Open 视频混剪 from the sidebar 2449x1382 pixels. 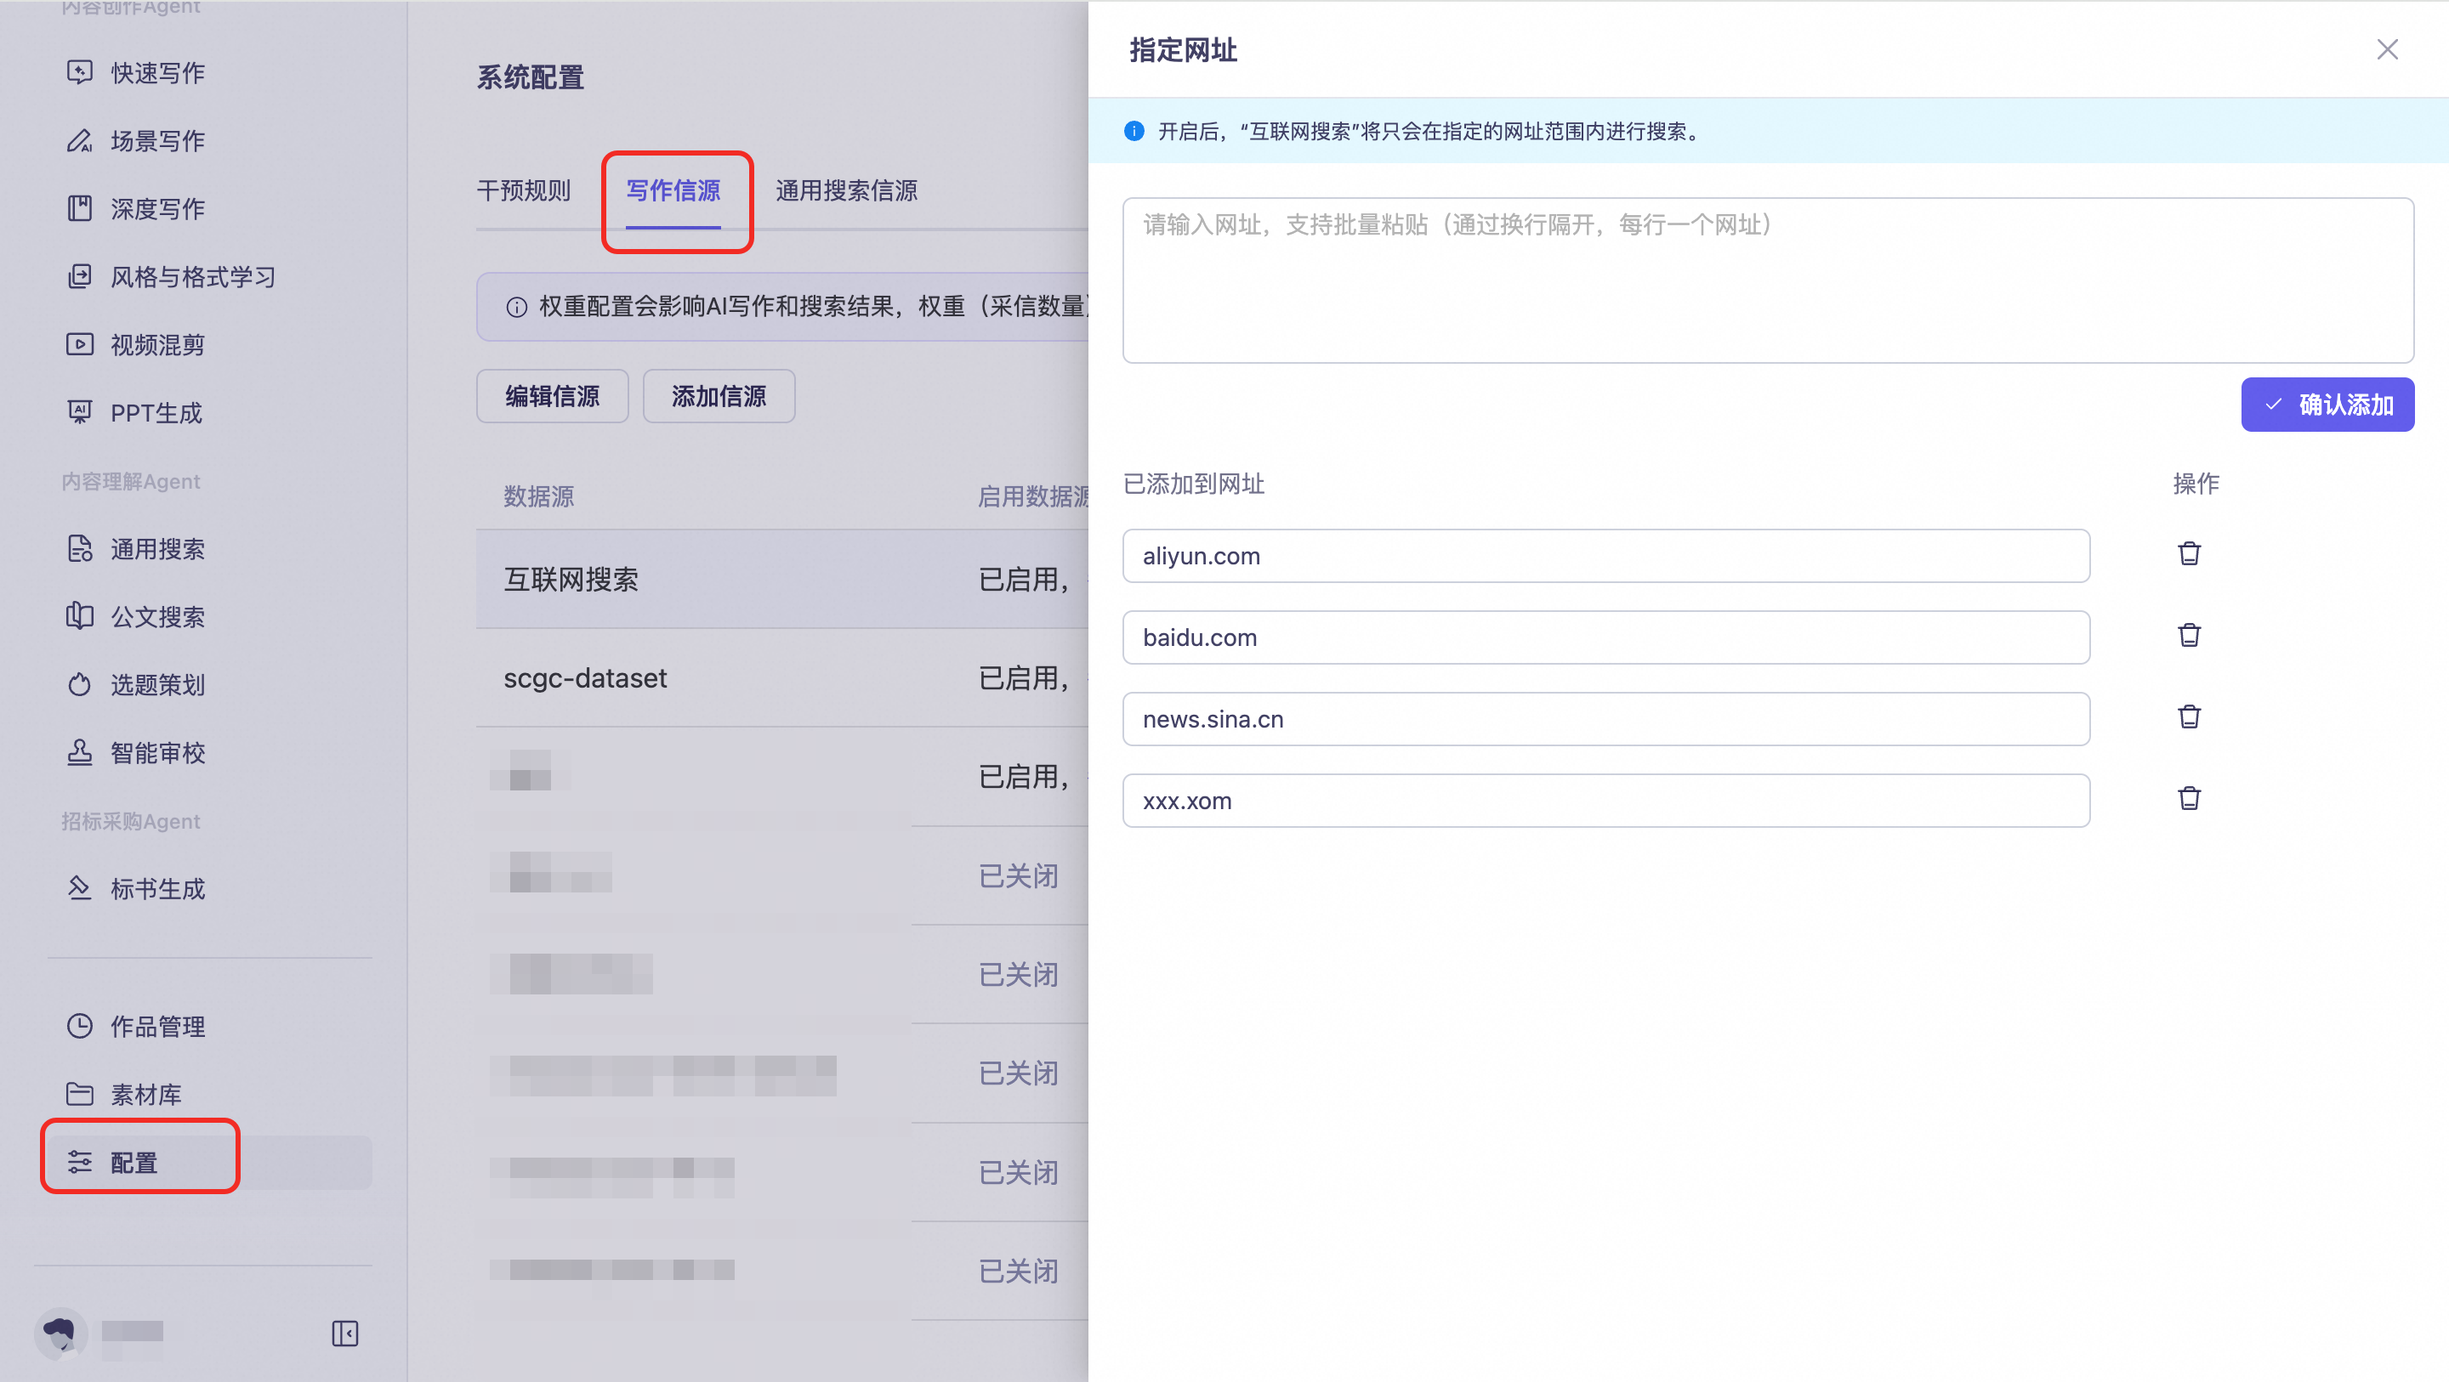pos(156,345)
